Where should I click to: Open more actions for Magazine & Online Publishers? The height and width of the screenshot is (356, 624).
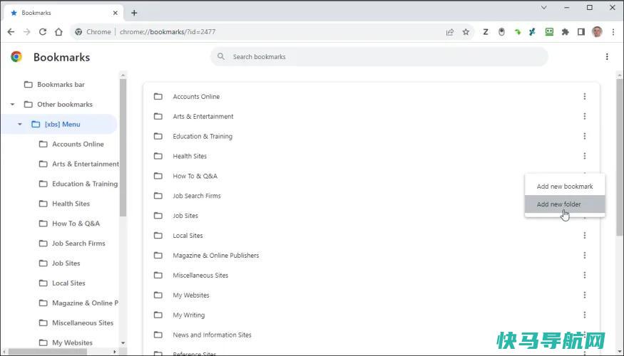[x=585, y=256]
